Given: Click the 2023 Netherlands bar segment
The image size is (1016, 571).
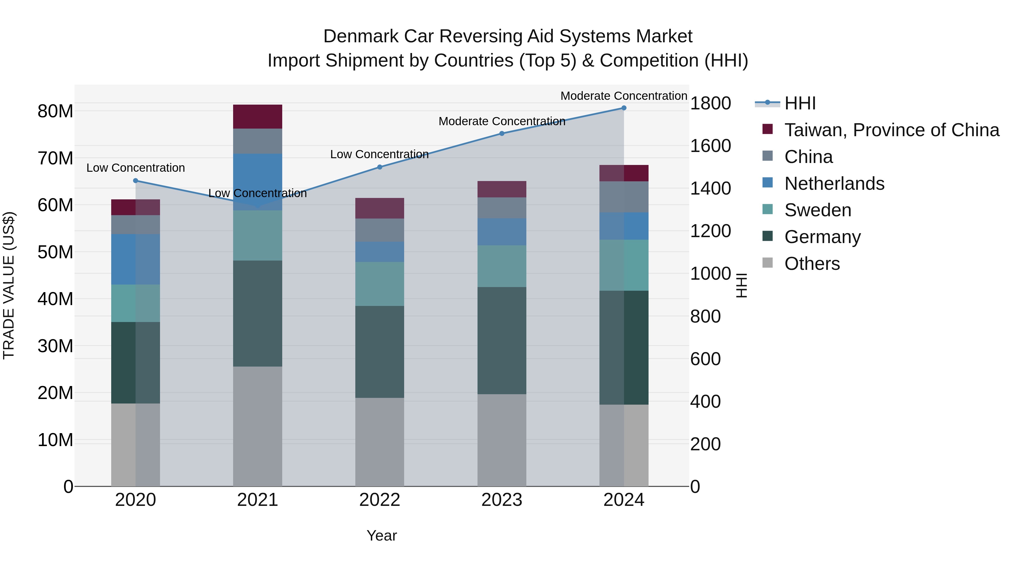Looking at the screenshot, I should (502, 232).
